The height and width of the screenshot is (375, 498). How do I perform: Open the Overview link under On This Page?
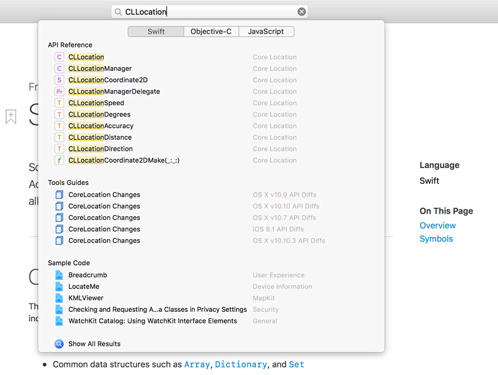438,225
